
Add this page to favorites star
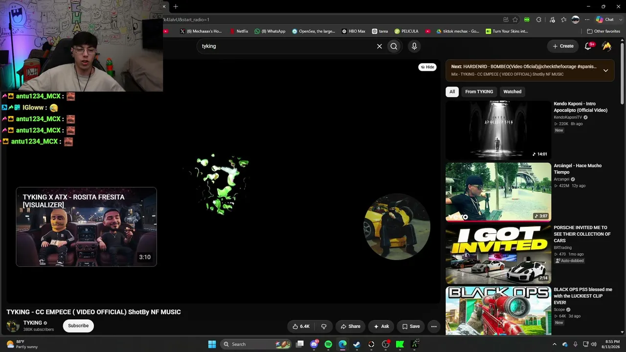(515, 20)
